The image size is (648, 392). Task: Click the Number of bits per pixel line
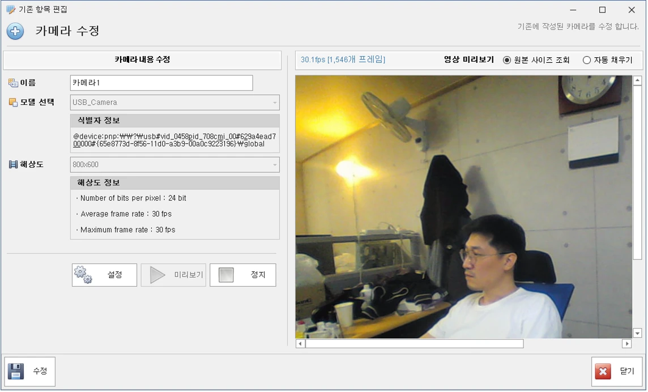(x=131, y=198)
